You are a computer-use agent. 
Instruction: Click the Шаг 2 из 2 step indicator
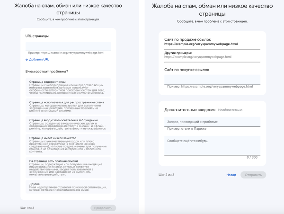pos(166,175)
